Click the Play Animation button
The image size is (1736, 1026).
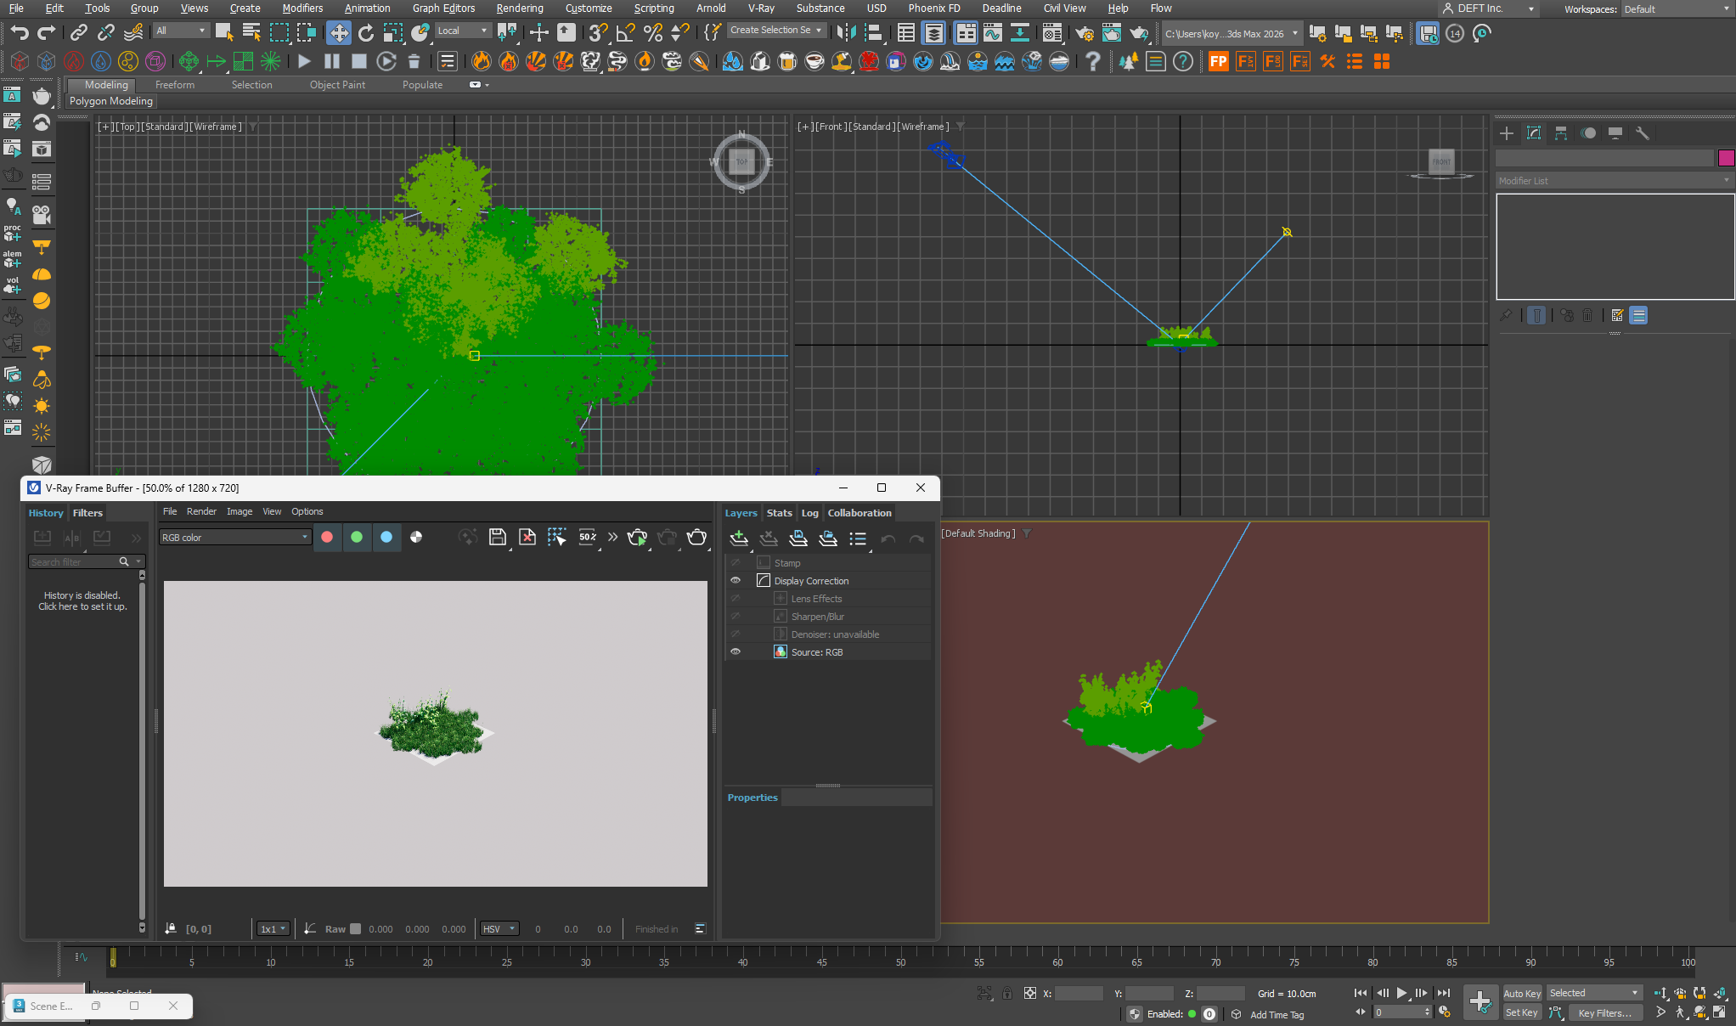[x=1401, y=993]
